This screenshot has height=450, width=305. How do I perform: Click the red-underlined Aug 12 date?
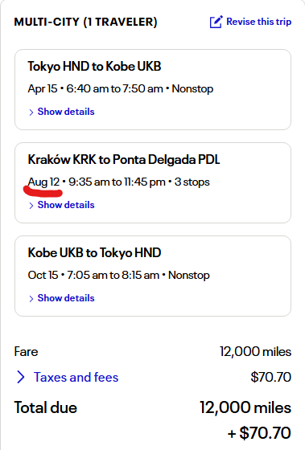click(43, 182)
